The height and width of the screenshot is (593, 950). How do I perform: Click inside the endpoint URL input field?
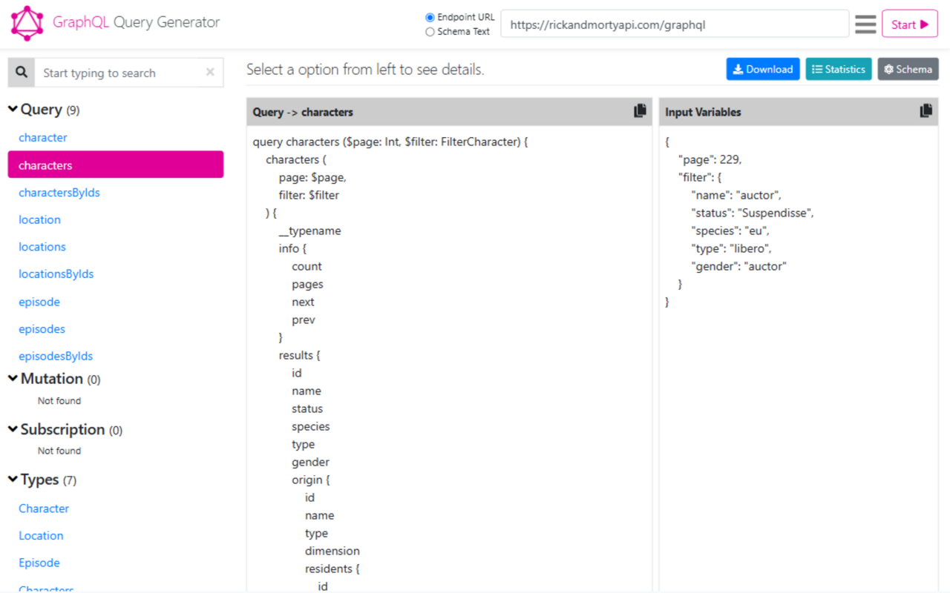(674, 23)
